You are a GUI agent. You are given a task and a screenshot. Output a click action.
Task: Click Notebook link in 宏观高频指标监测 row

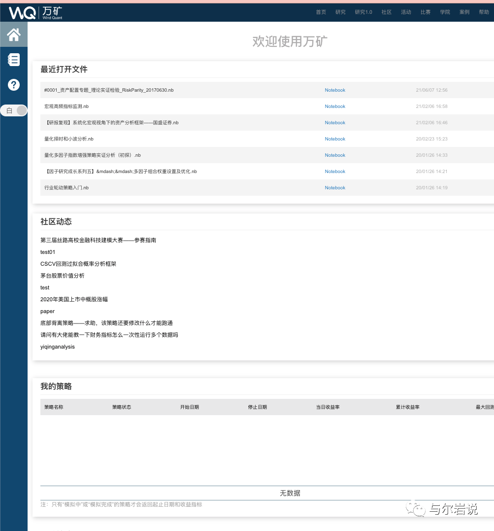point(335,106)
